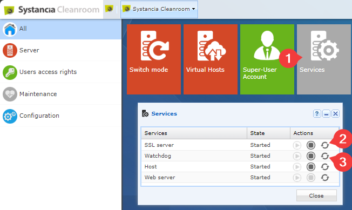Image resolution: width=352 pixels, height=210 pixels.
Task: Open Users access rights section
Action: (60, 72)
